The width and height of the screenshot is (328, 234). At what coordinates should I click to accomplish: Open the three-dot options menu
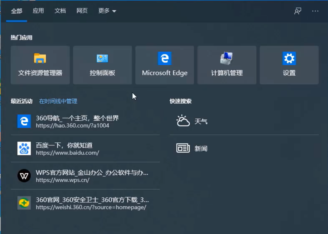[x=315, y=11]
